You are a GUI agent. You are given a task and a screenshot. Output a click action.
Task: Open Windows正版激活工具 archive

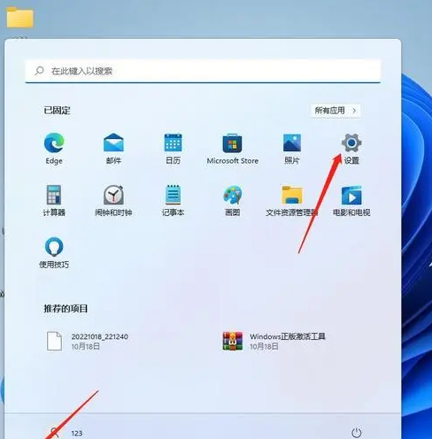click(x=274, y=341)
